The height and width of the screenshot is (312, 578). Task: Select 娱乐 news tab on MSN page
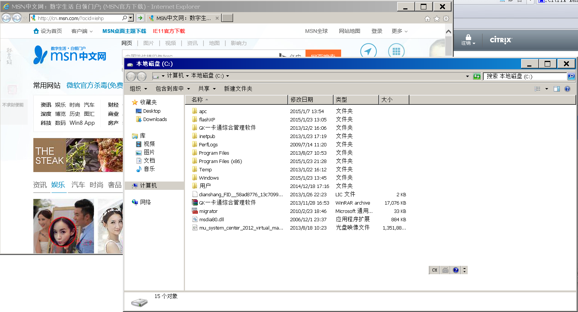click(58, 185)
